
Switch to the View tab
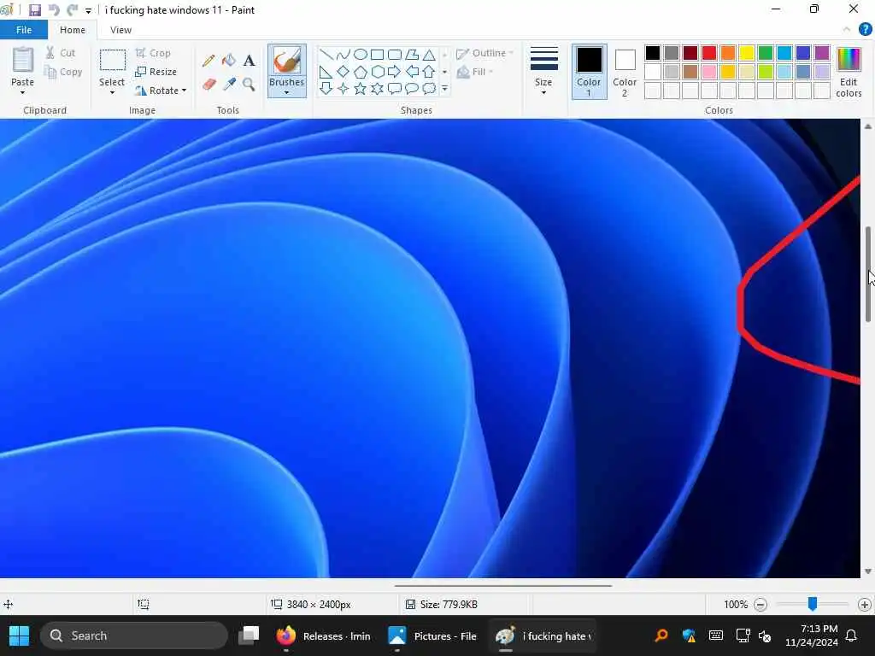(x=120, y=30)
